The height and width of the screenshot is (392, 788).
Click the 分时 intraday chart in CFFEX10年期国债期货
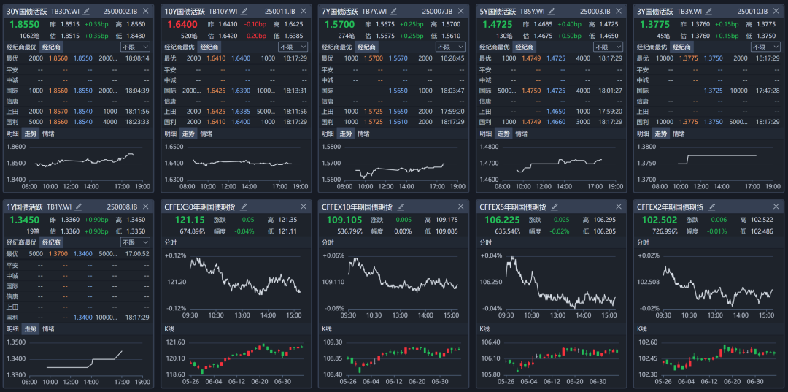393,285
